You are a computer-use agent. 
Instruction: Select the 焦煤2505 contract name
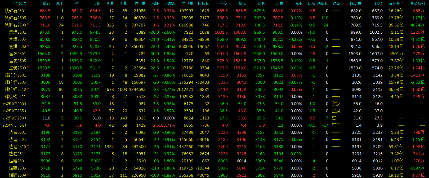coord(17,39)
